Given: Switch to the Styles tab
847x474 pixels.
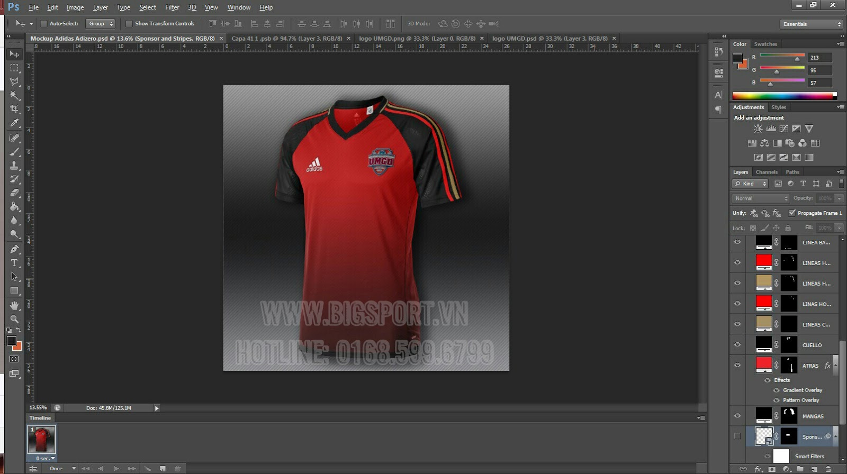Looking at the screenshot, I should coord(779,107).
